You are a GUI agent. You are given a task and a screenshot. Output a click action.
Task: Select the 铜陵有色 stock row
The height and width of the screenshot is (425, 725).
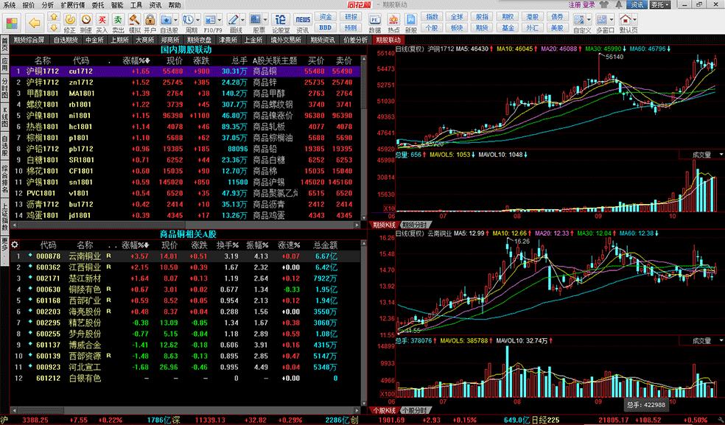185,289
